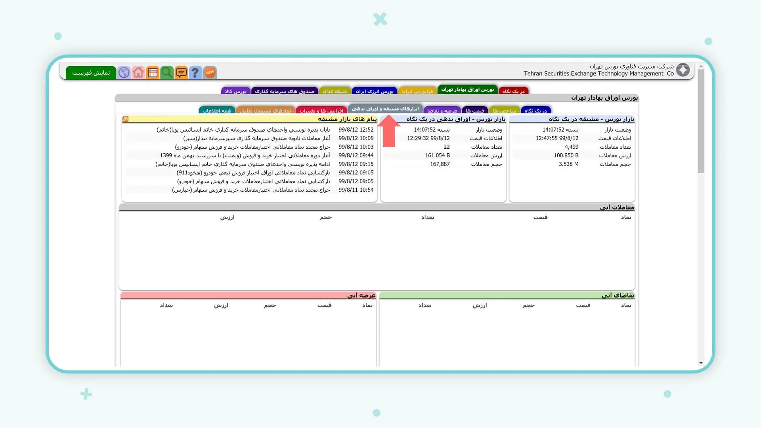Screen dimensions: 761x428
Task: Click the message dated 99/8/12 10:08
Action: [250, 138]
